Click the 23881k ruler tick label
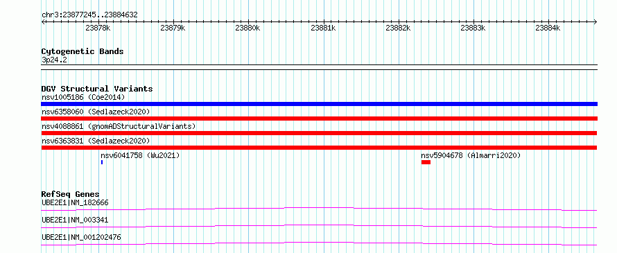 (323, 28)
